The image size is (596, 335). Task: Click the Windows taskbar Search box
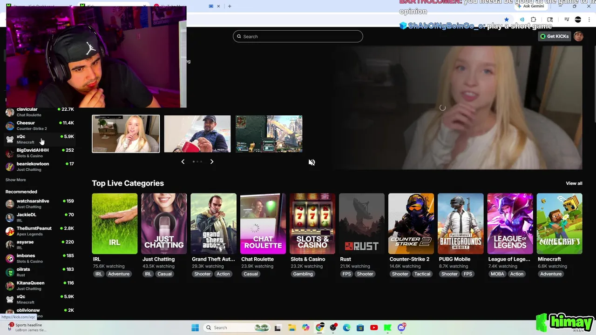pyautogui.click(x=237, y=328)
